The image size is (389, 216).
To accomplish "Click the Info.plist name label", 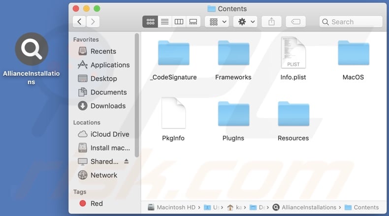I will pyautogui.click(x=293, y=77).
